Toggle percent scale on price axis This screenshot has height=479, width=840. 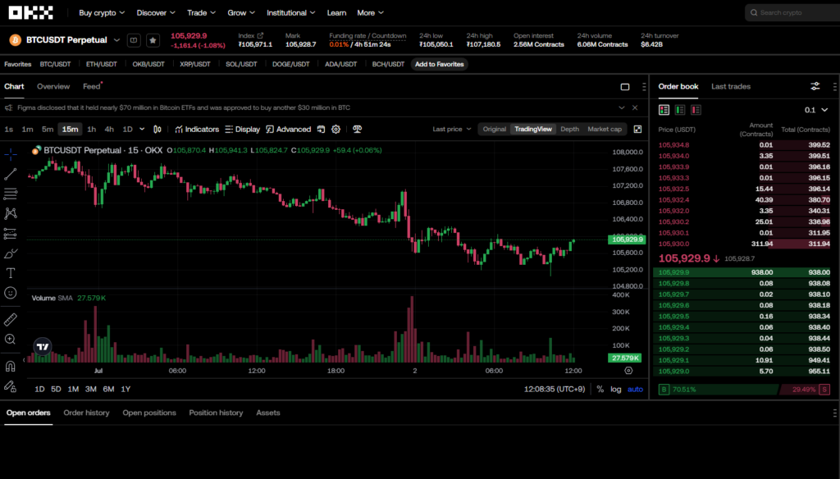[x=600, y=390]
